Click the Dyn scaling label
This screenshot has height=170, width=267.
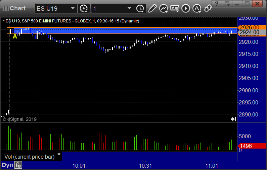(x=7, y=165)
